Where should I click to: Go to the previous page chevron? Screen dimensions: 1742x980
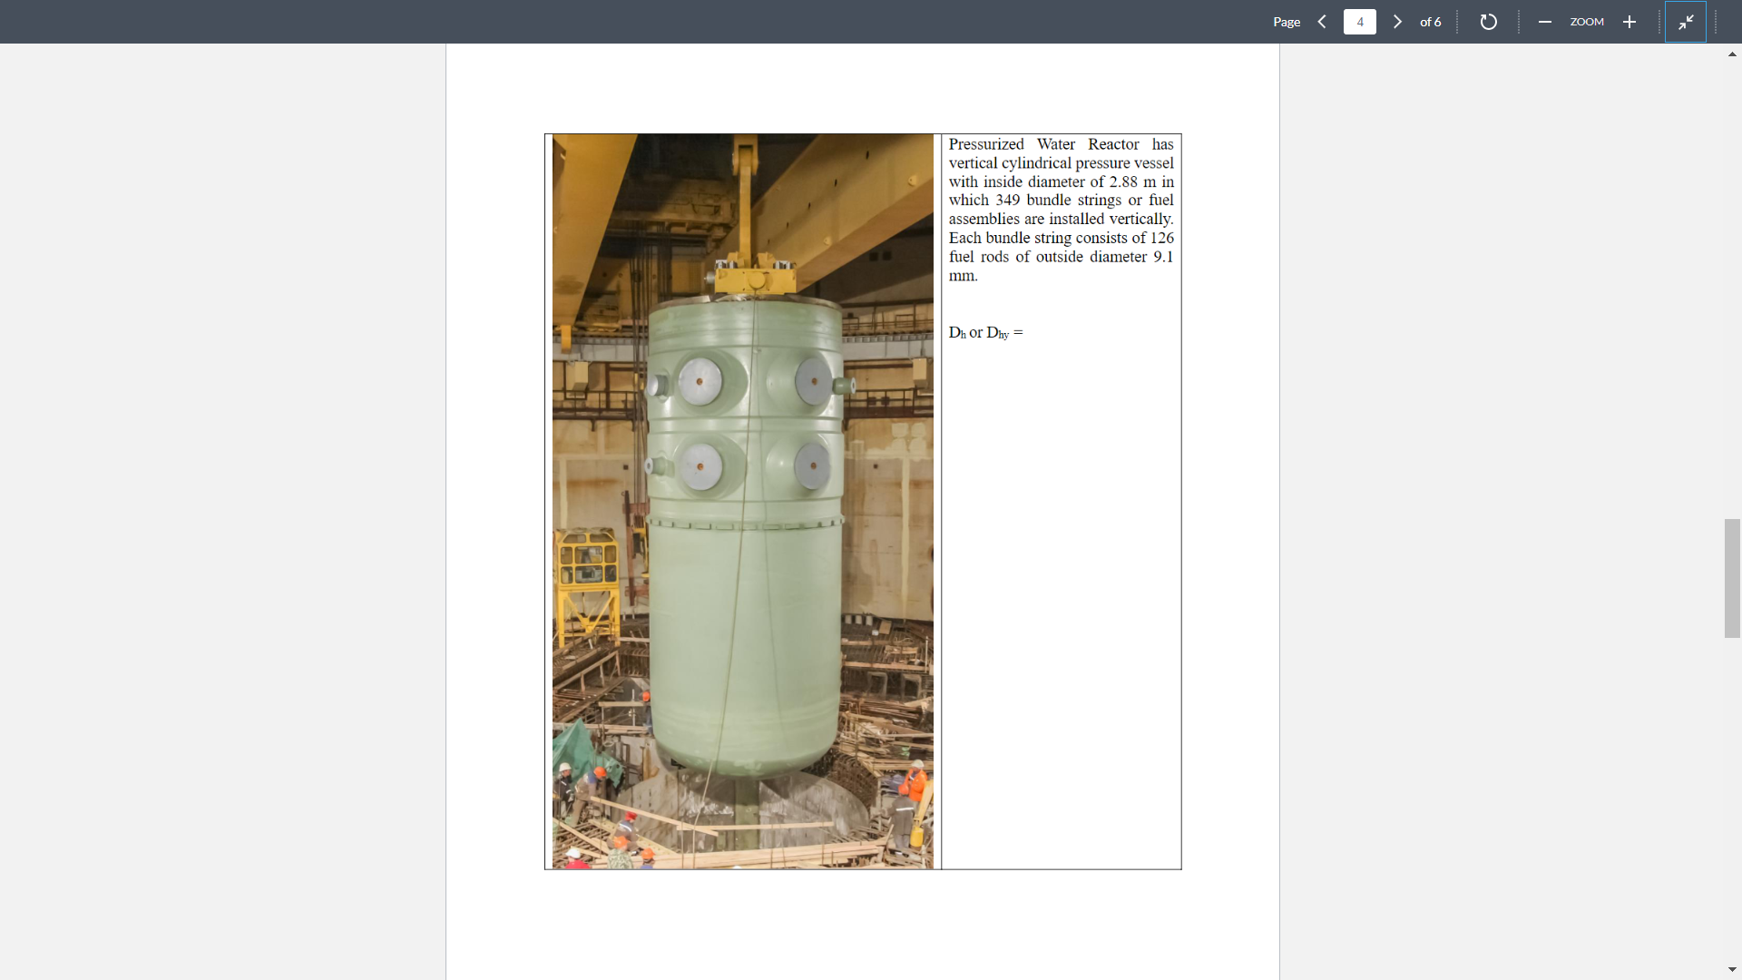[x=1322, y=21]
